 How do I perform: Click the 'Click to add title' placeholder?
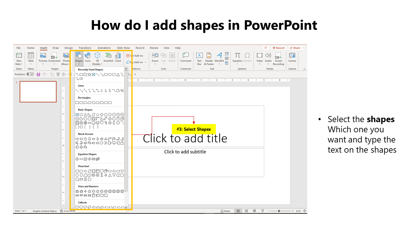(185, 138)
